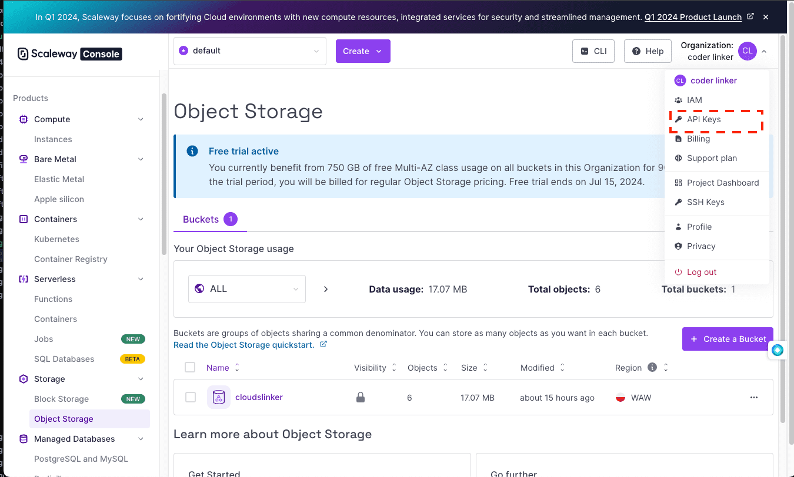Click the Scaleway Console logo
The width and height of the screenshot is (794, 477).
click(x=69, y=54)
